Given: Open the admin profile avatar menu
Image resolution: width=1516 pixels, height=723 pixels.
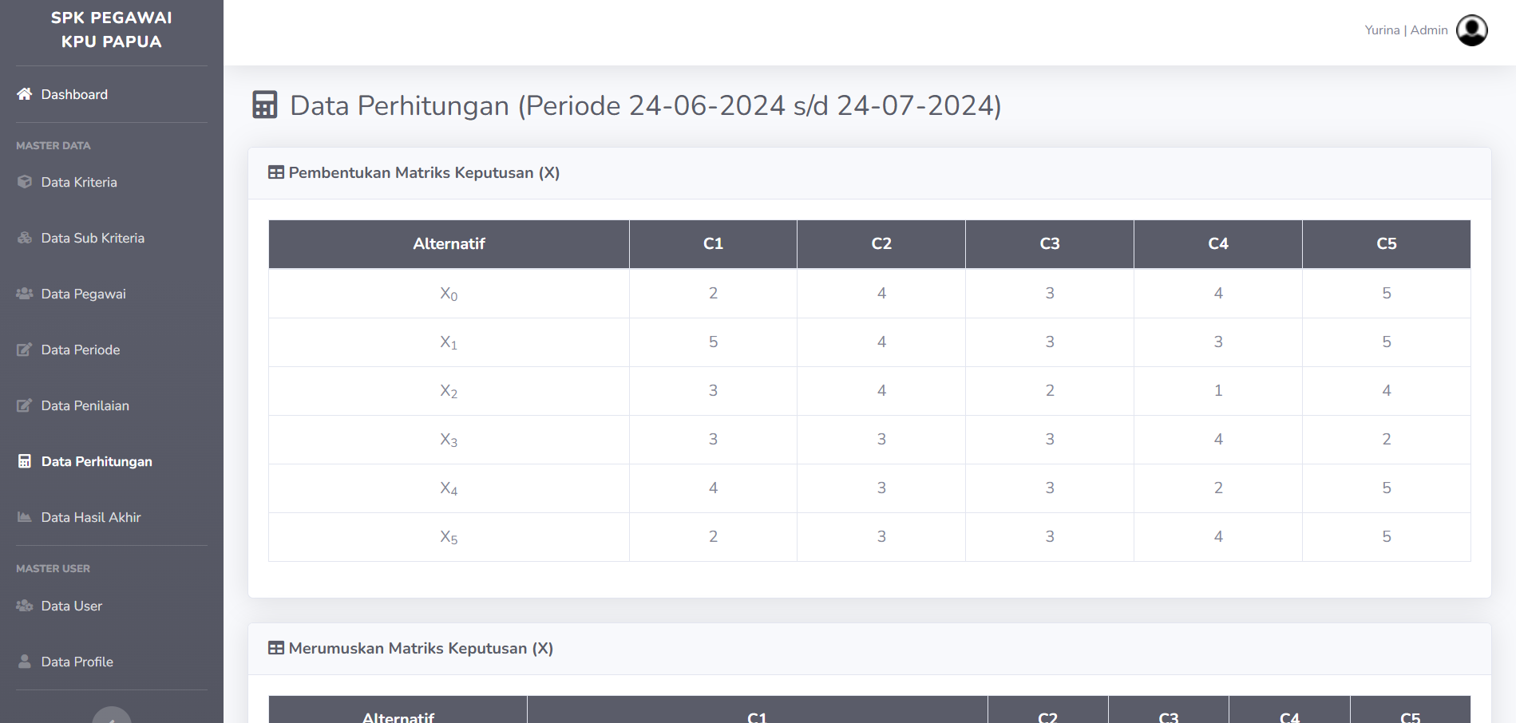Looking at the screenshot, I should 1471,30.
